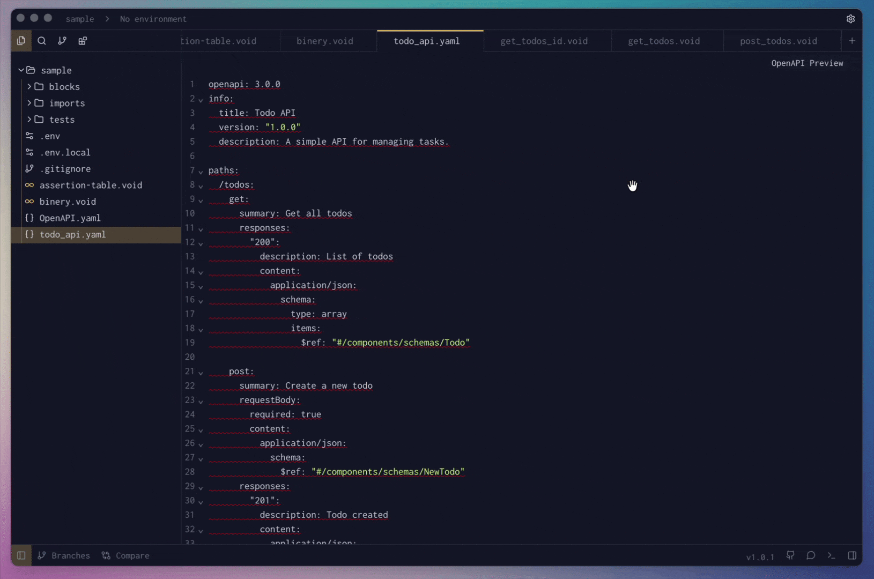Click the feedback chat icon in the status bar
Viewport: 874px width, 579px height.
pyautogui.click(x=811, y=555)
